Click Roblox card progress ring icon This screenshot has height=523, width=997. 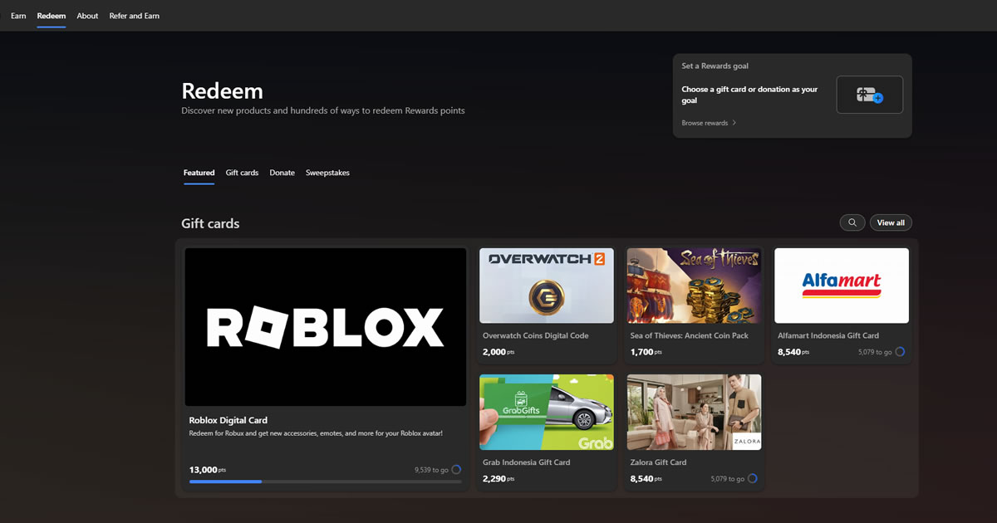coord(456,470)
